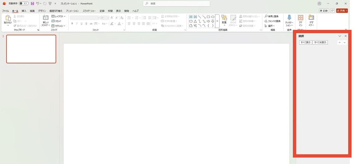Open the Designer (デザイナー) pane

point(311,20)
